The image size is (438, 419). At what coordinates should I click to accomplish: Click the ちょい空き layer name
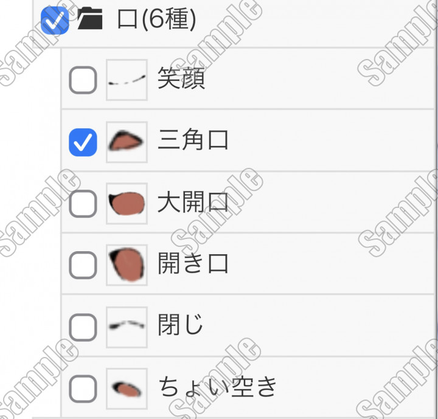click(218, 387)
